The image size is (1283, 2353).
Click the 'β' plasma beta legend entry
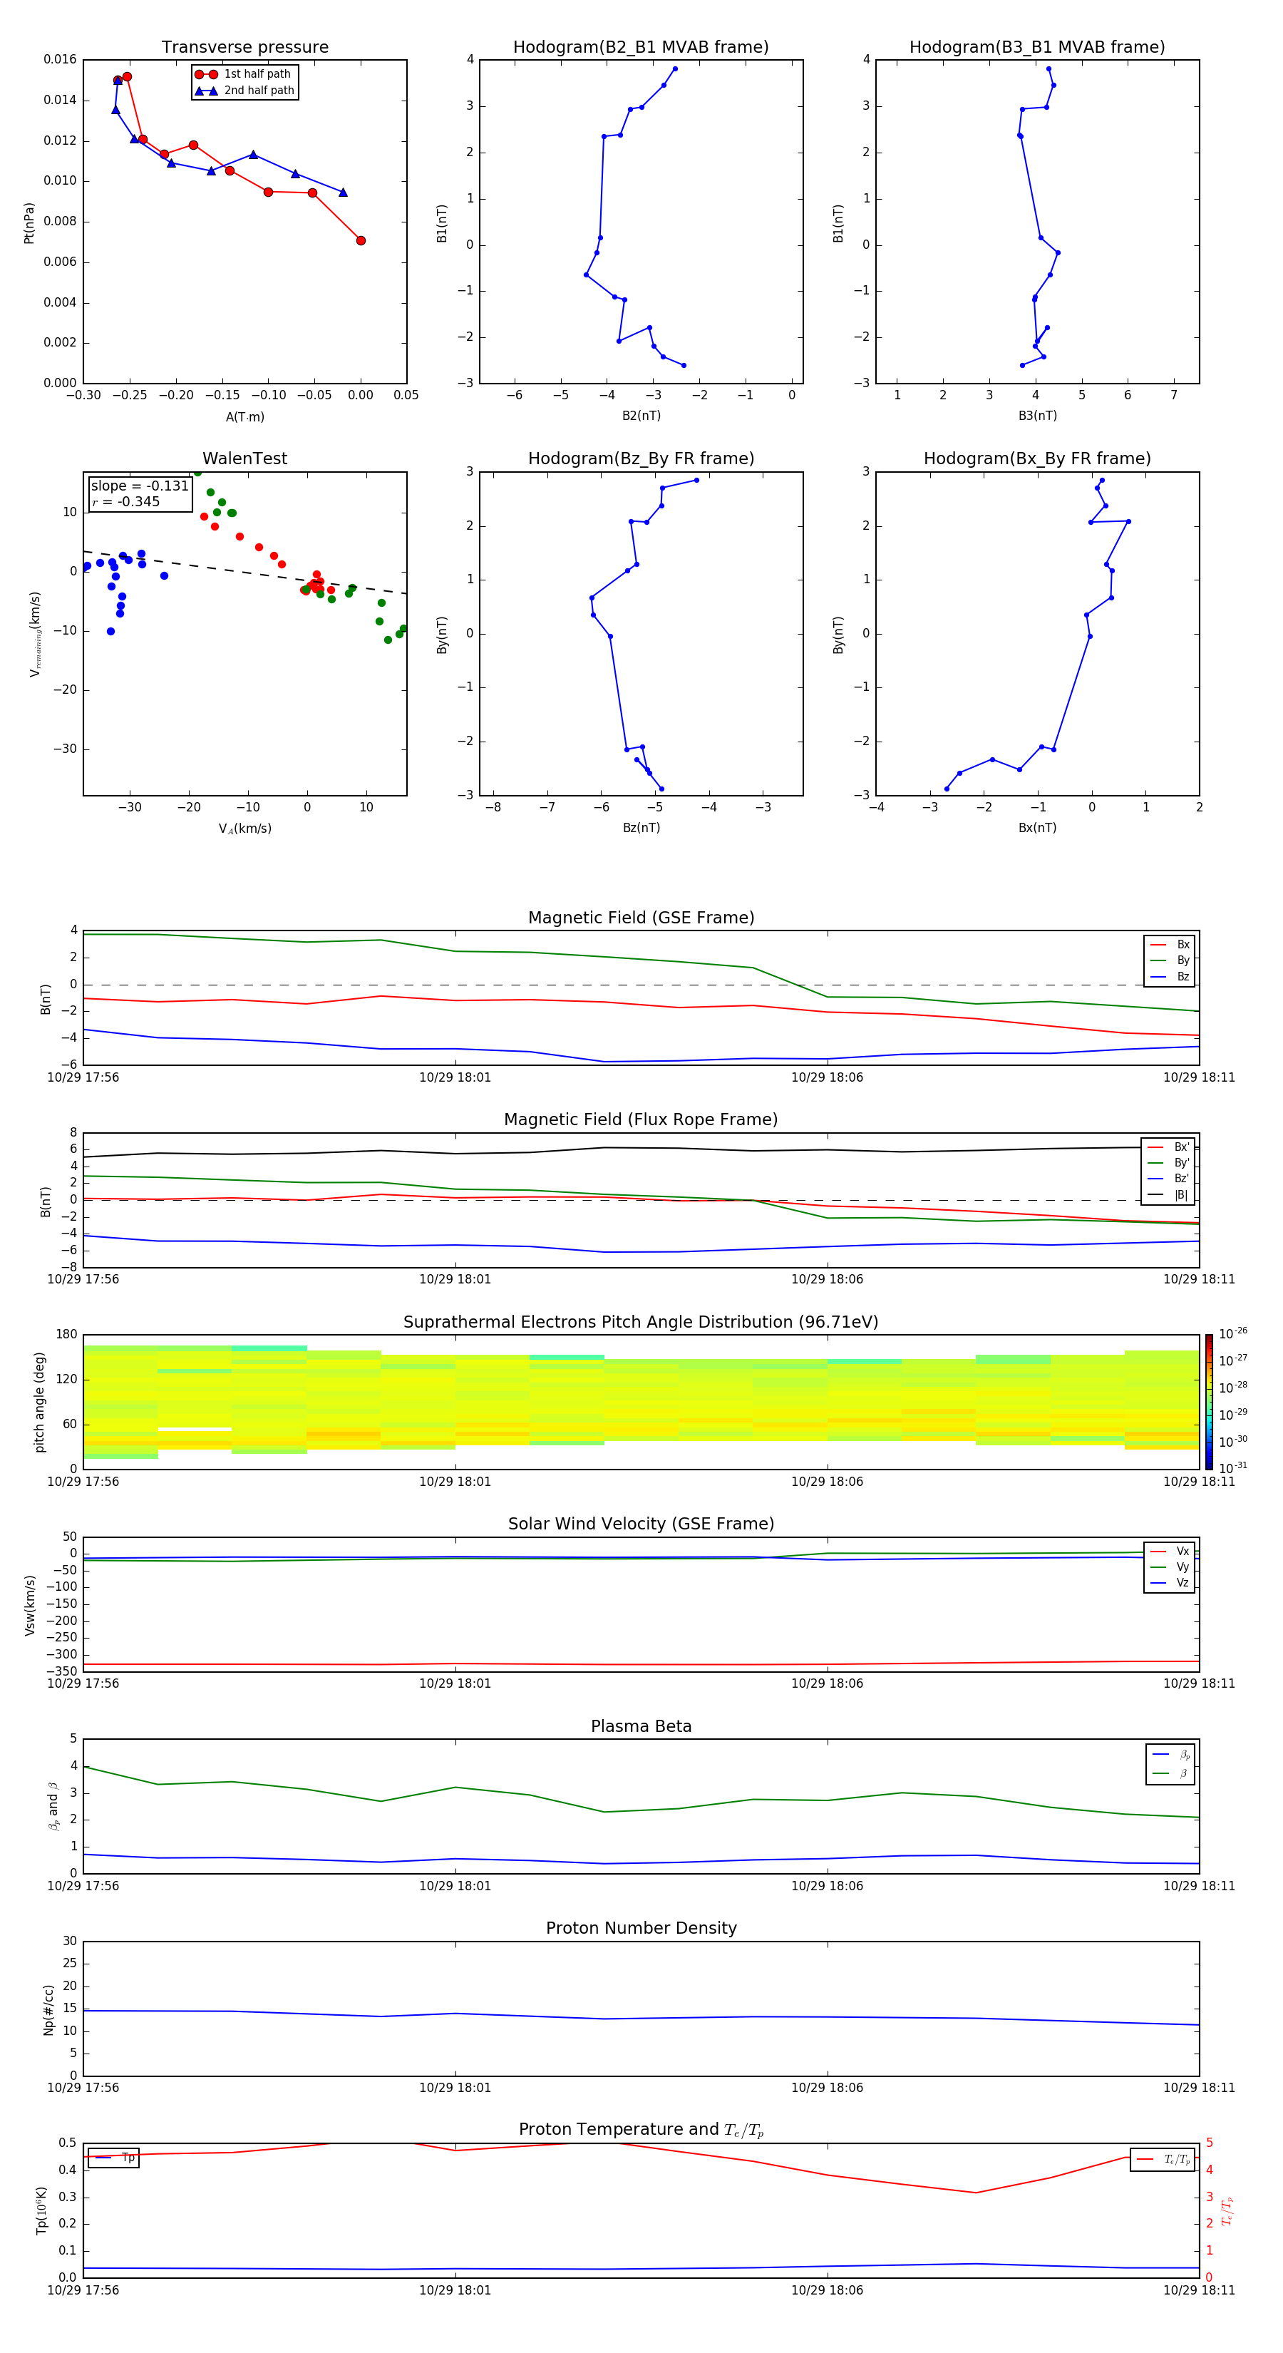point(1170,1773)
